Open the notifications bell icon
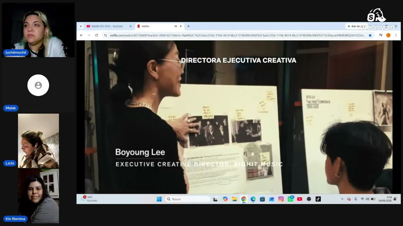The width and height of the screenshot is (403, 226). point(395,199)
